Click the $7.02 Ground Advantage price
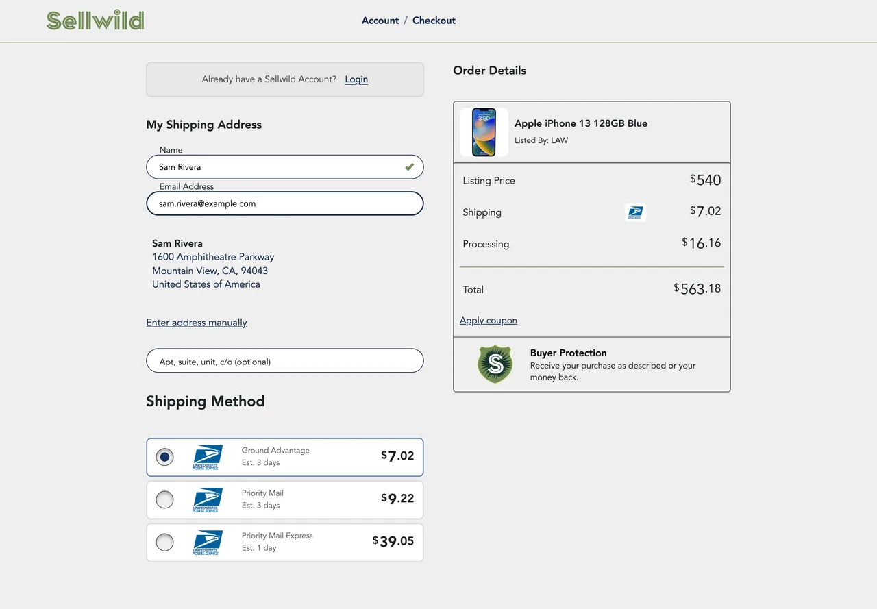877x609 pixels. click(x=397, y=456)
